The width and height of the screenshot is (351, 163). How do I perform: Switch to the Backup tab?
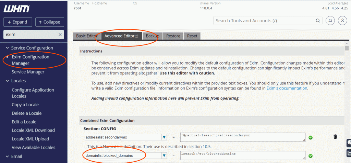tap(153, 36)
